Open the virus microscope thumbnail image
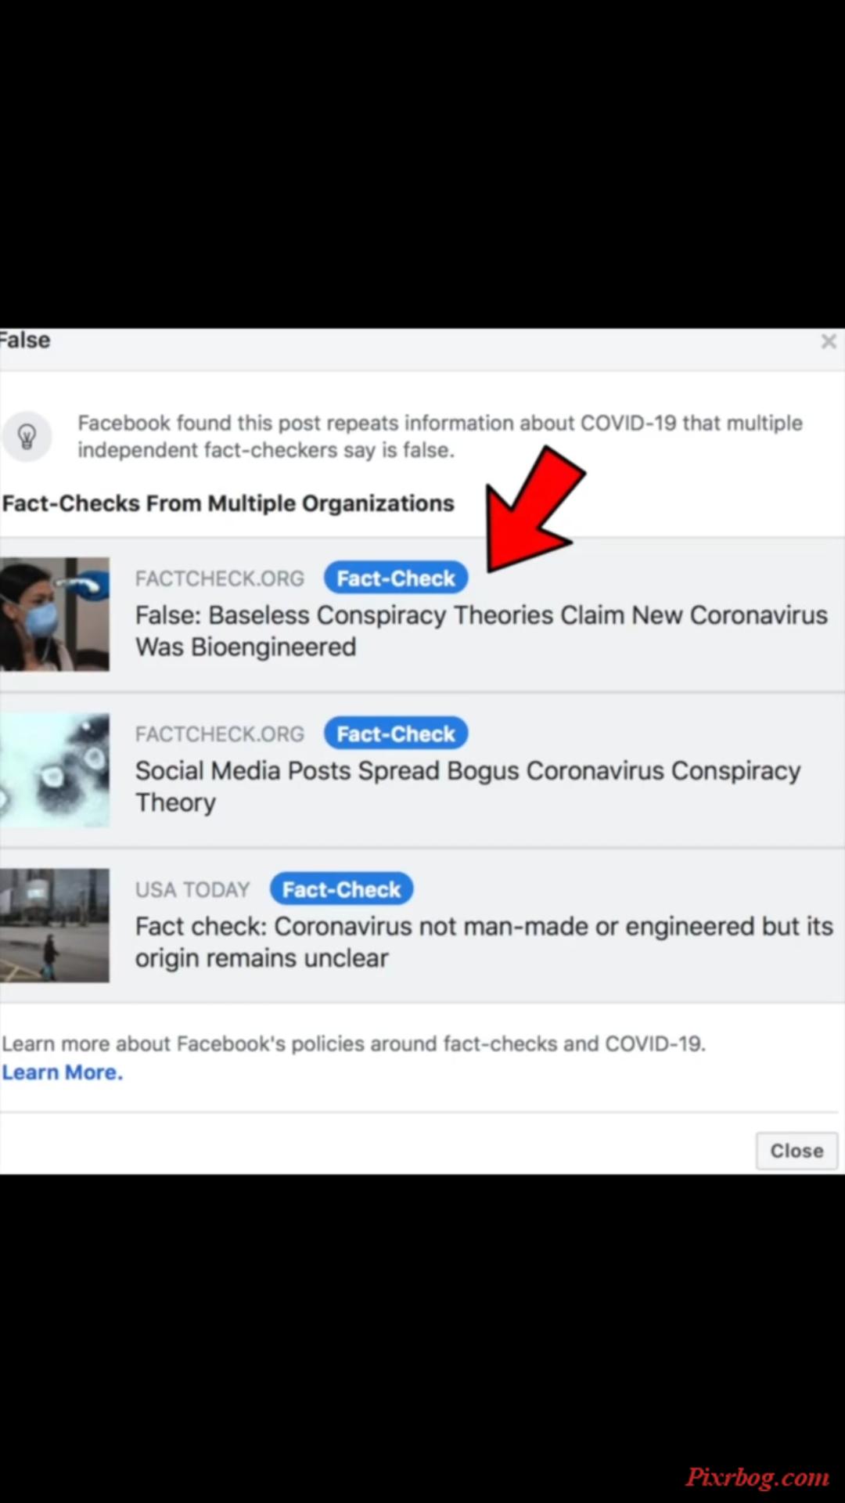Image resolution: width=845 pixels, height=1503 pixels. (55, 770)
